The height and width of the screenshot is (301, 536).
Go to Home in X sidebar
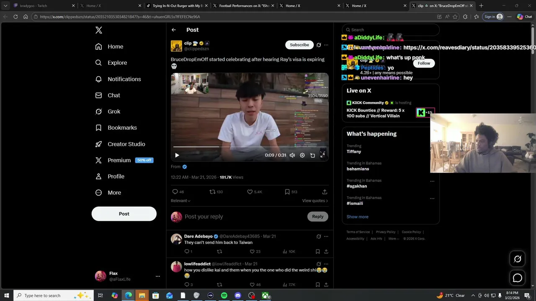[x=109, y=46]
